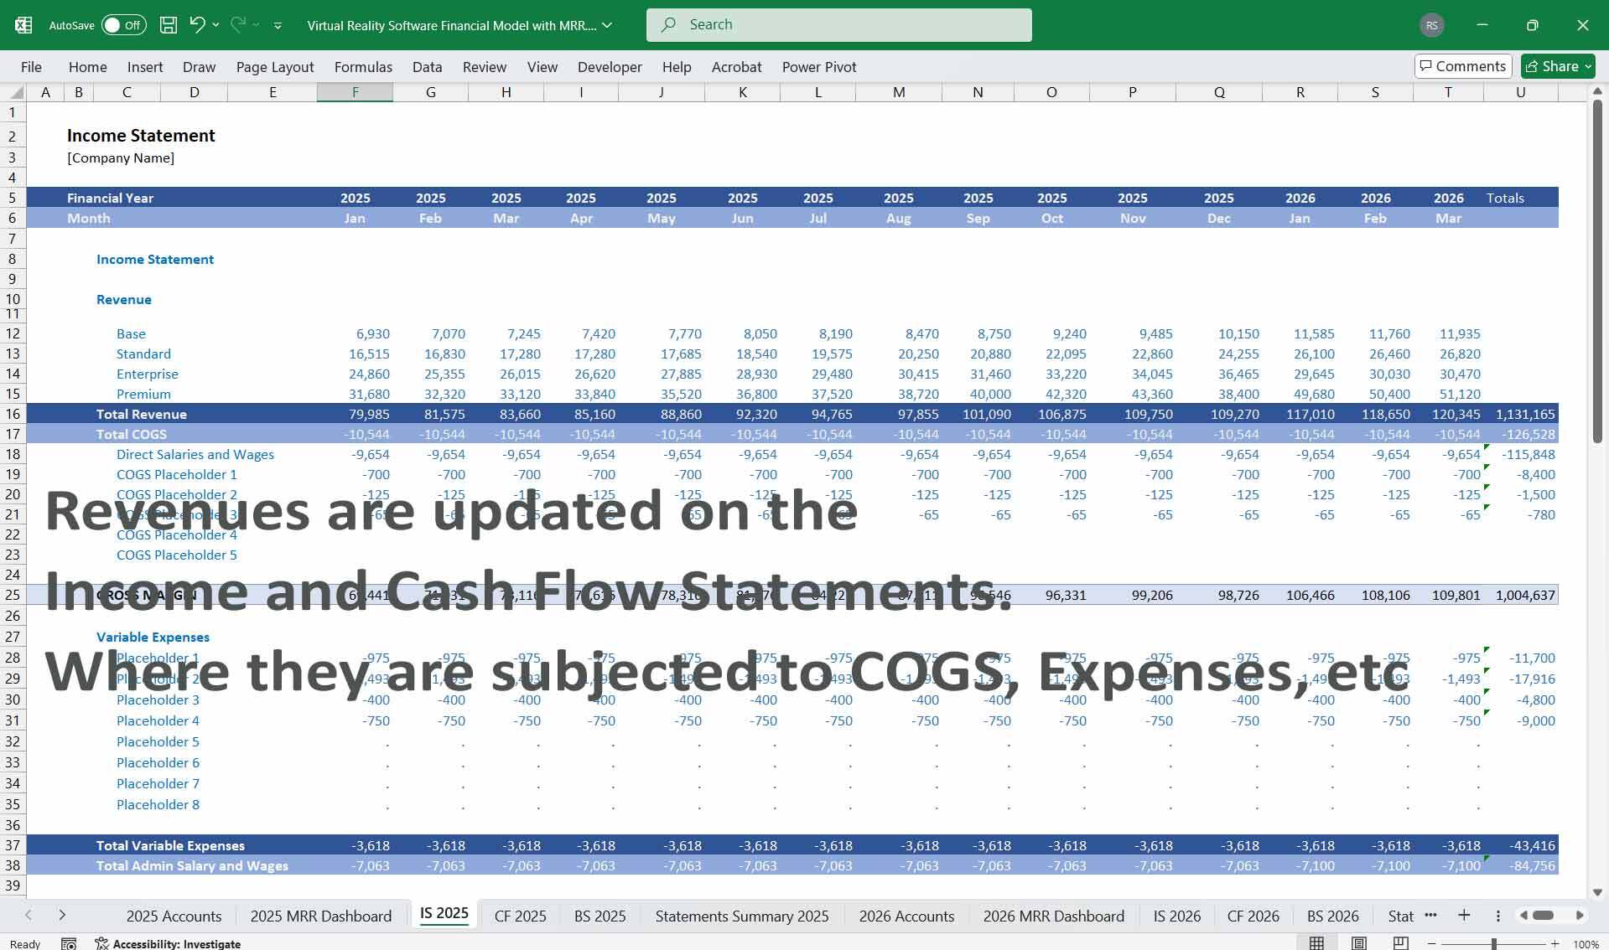This screenshot has width=1609, height=950.
Task: Click the macro recording status icon
Action: (69, 943)
